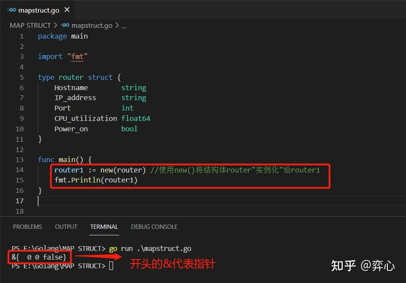Click line number 17 in the gutter
Image resolution: width=406 pixels, height=283 pixels.
[19, 201]
